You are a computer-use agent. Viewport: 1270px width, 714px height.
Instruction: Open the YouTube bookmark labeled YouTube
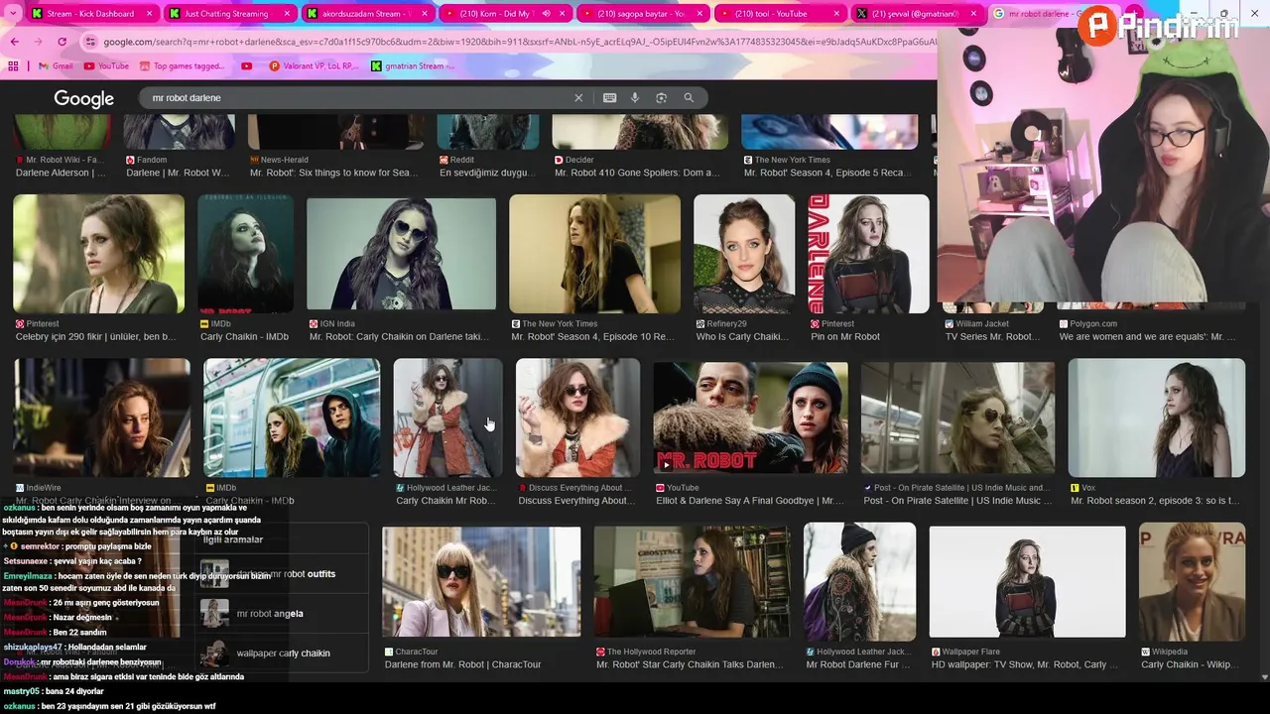(106, 66)
